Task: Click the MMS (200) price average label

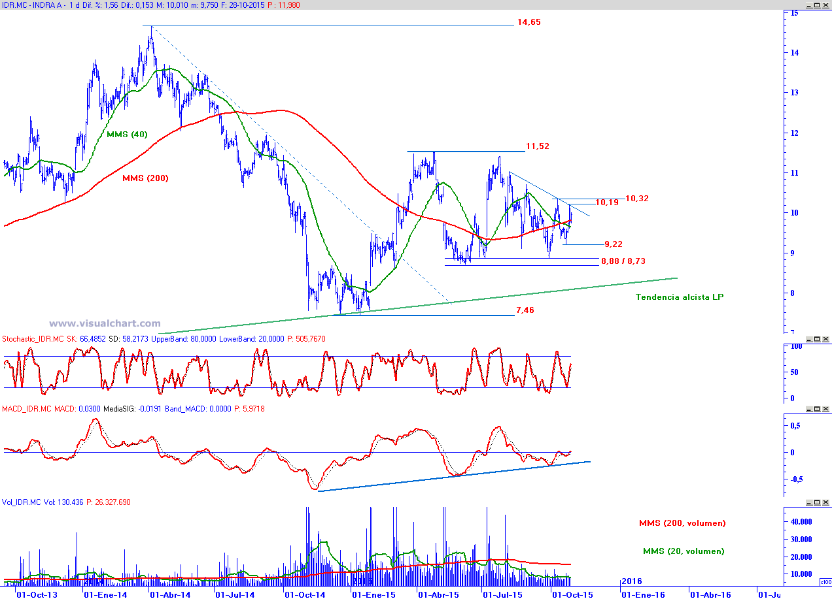Action: pyautogui.click(x=145, y=177)
